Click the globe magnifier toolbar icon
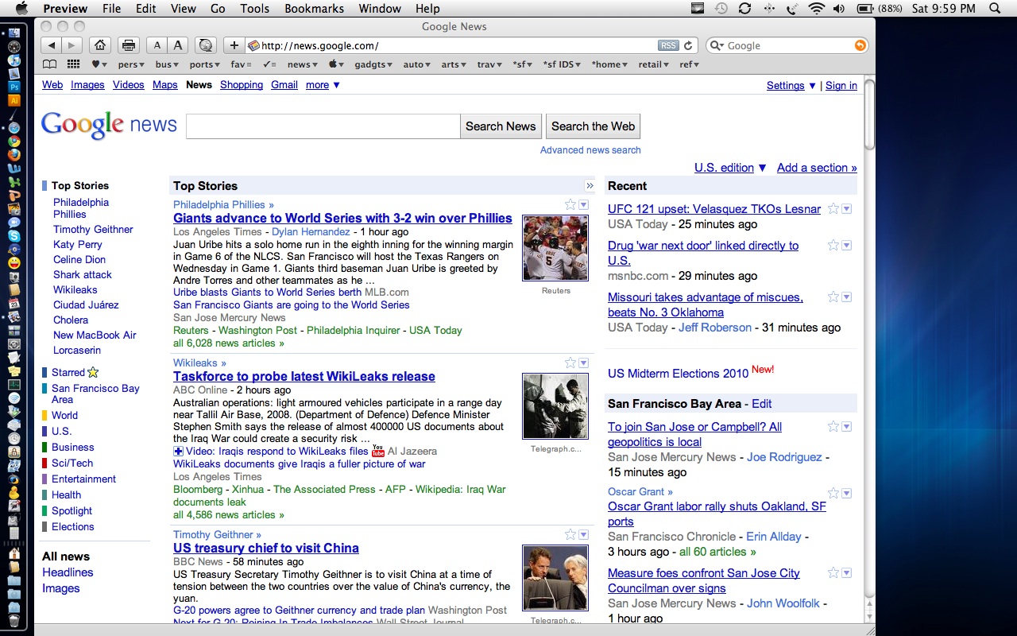 point(206,45)
